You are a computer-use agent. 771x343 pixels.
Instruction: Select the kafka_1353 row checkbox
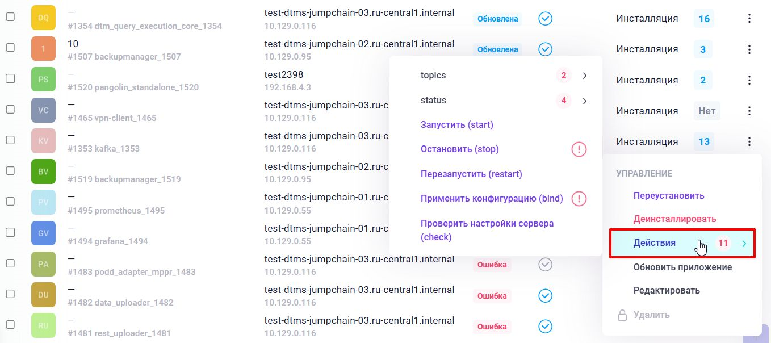pyautogui.click(x=10, y=141)
